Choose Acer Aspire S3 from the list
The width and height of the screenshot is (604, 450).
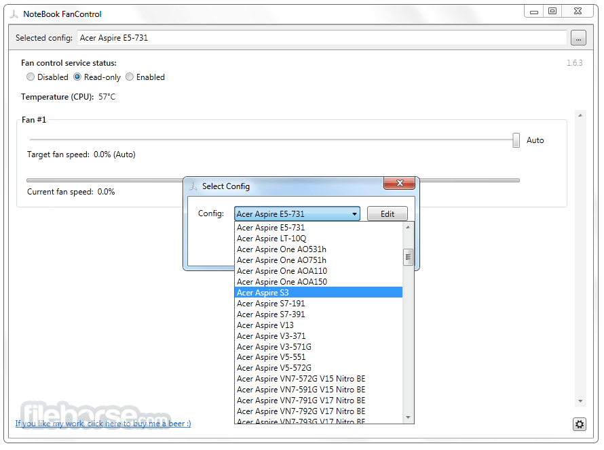tap(318, 293)
